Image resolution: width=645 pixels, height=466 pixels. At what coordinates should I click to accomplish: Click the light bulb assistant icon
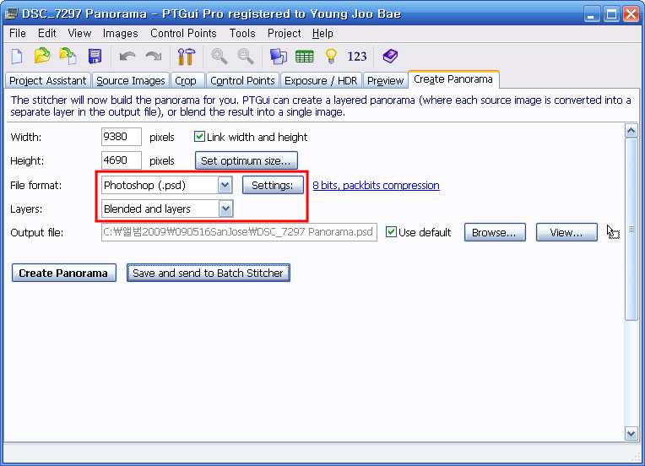click(331, 57)
